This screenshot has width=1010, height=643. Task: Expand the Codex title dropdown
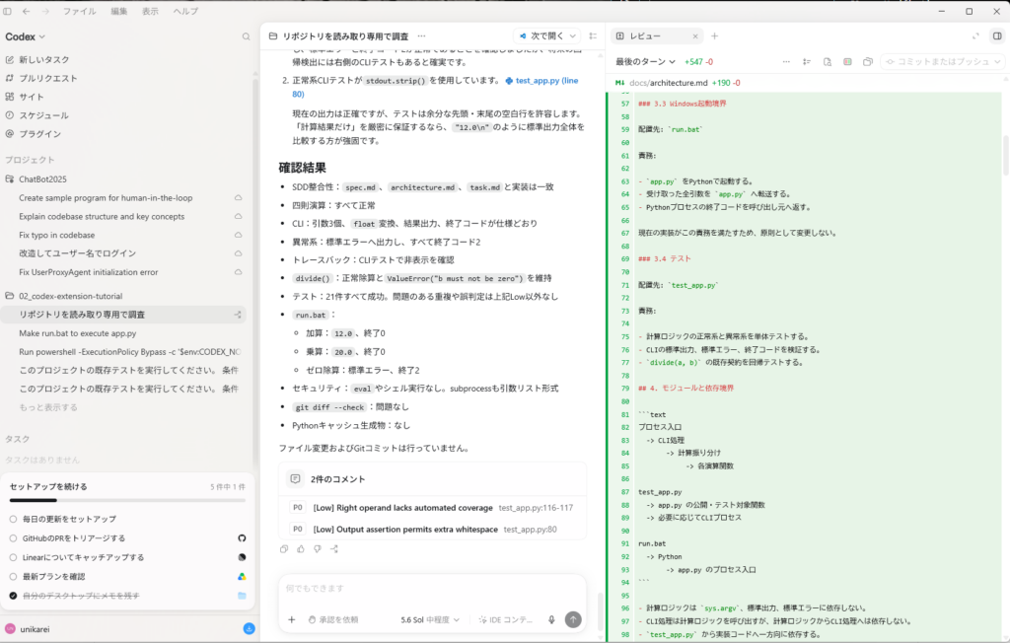pos(25,36)
